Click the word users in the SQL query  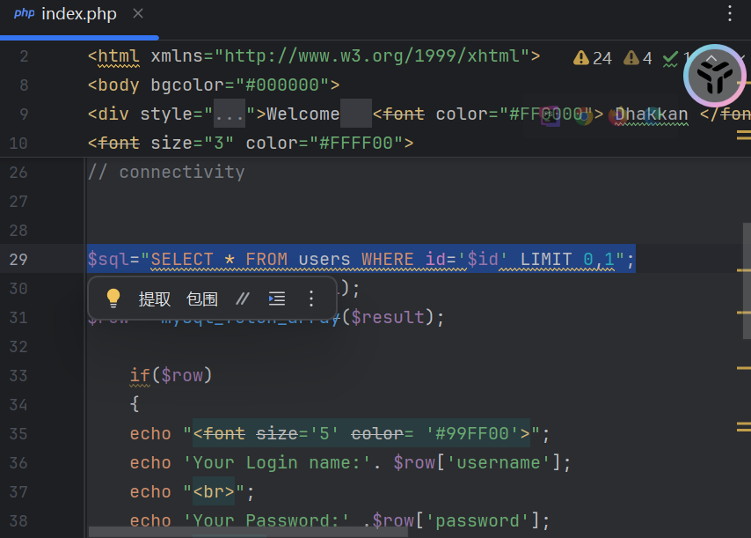pyautogui.click(x=324, y=260)
